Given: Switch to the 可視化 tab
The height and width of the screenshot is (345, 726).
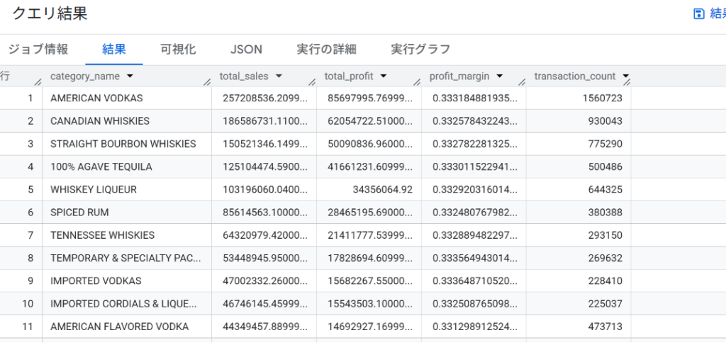Looking at the screenshot, I should tap(178, 49).
